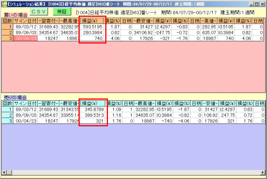
Task: Click the 売りの場合 section label
Action: tap(15, 98)
